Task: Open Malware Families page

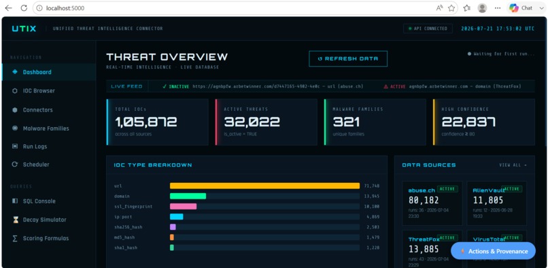Action: [x=49, y=129]
